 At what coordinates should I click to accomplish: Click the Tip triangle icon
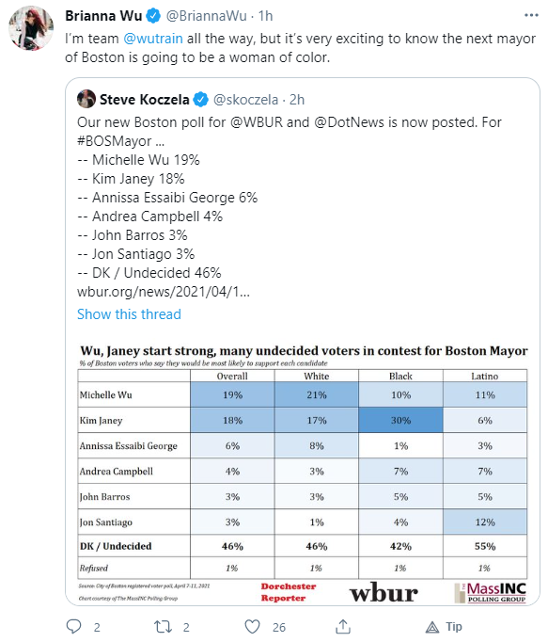tap(431, 627)
